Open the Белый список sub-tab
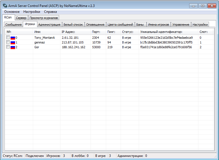 tap(73, 25)
